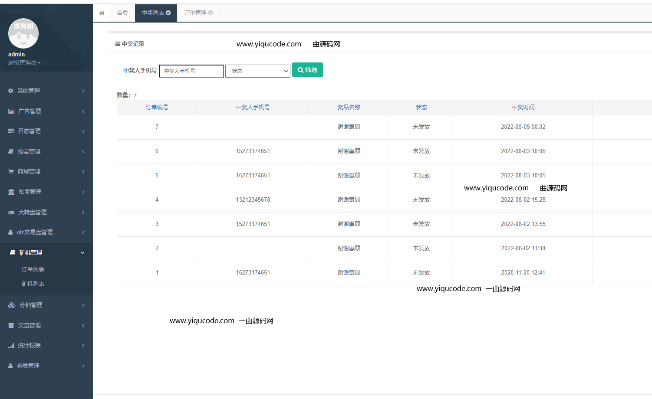This screenshot has height=399, width=652.
Task: Click the 会员管理 person icon
Action: pos(10,366)
